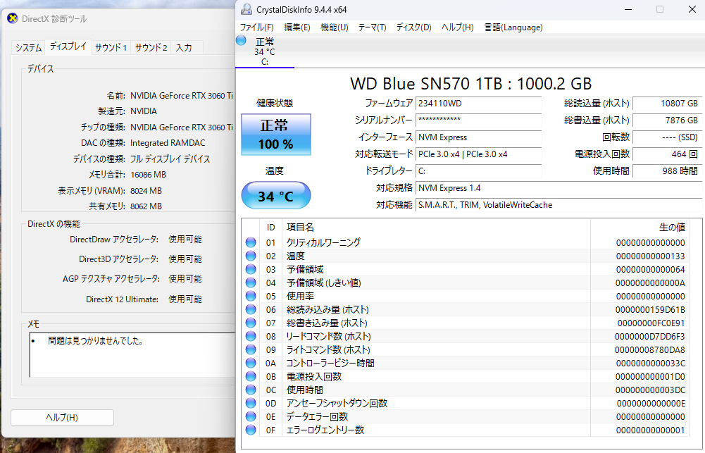This screenshot has width=705, height=453.
Task: Click status orb for クリティカルワーニング row
Action: [251, 242]
